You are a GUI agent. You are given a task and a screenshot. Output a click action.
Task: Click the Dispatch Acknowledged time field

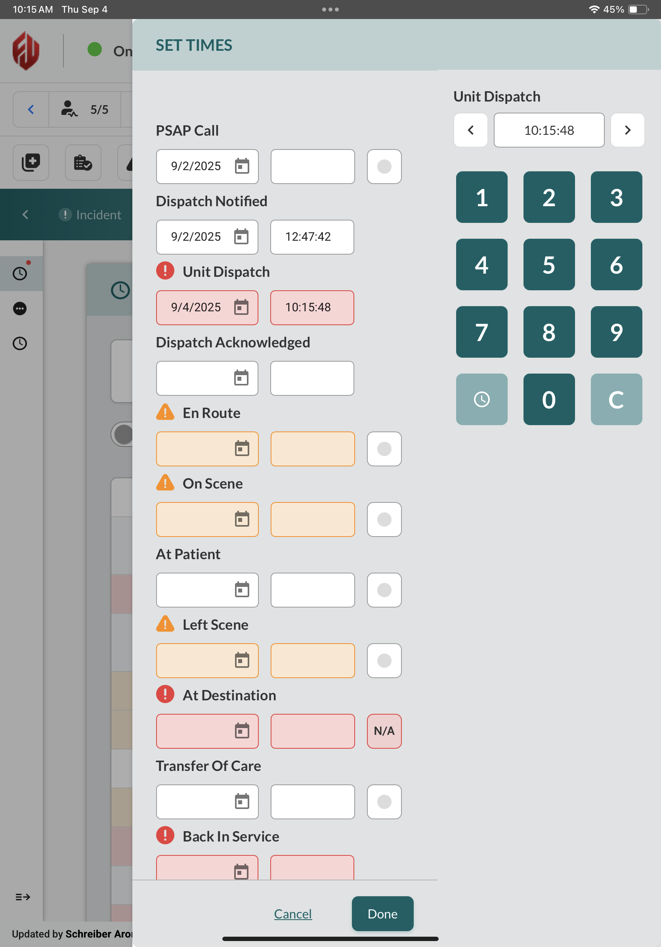(x=312, y=378)
